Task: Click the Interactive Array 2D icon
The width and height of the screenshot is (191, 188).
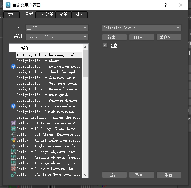Action: [13, 123]
